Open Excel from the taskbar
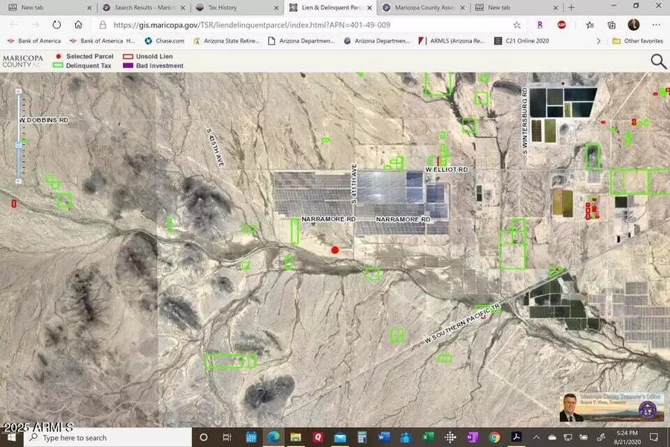The height and width of the screenshot is (447, 670). click(x=427, y=438)
